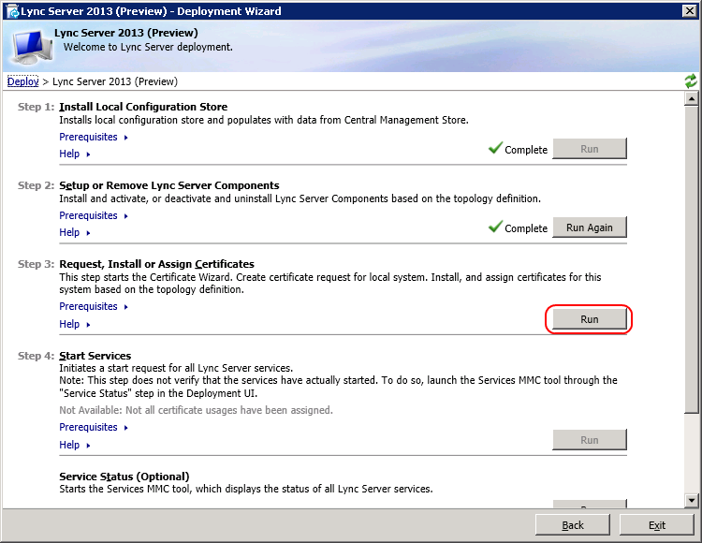
Task: Click Run Again for Step 2
Action: 589,227
